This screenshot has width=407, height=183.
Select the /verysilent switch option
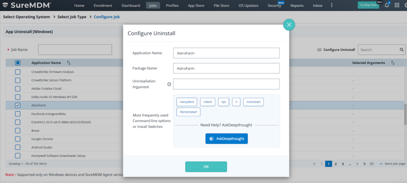pyautogui.click(x=186, y=102)
